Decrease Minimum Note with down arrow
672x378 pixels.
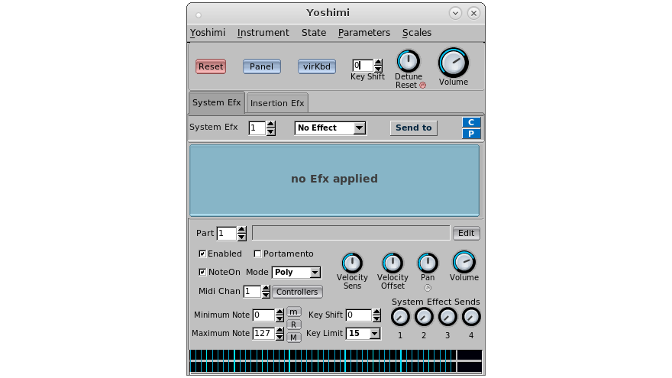(279, 318)
